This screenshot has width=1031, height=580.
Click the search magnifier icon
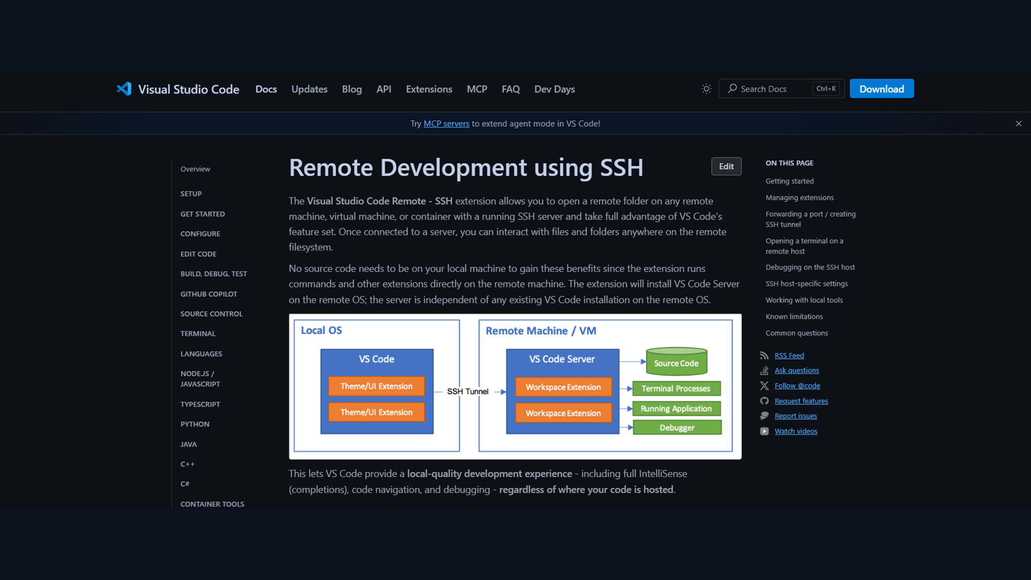732,89
